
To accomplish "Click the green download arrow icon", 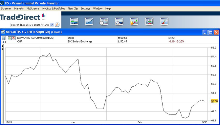I will (10, 38).
